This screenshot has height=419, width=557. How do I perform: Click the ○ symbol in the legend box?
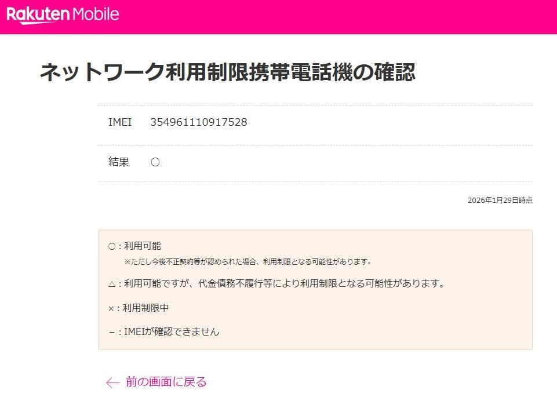(111, 246)
